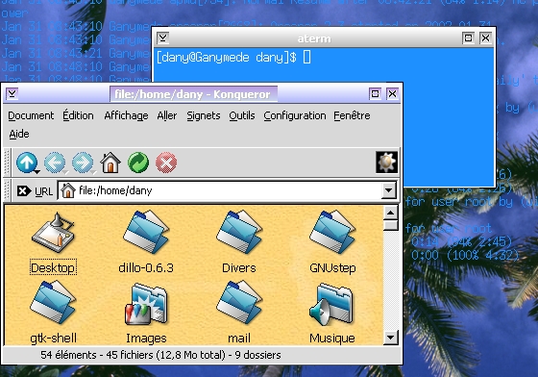The image size is (538, 377).
Task: Select the Desktop folder
Action: click(53, 243)
